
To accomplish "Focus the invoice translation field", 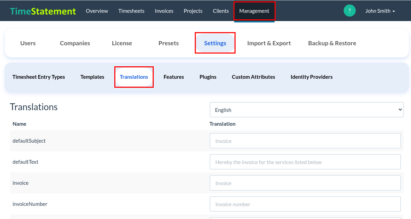I will click(x=305, y=183).
